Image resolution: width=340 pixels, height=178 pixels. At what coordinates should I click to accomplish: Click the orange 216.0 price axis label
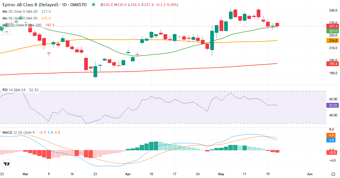[x=332, y=41]
